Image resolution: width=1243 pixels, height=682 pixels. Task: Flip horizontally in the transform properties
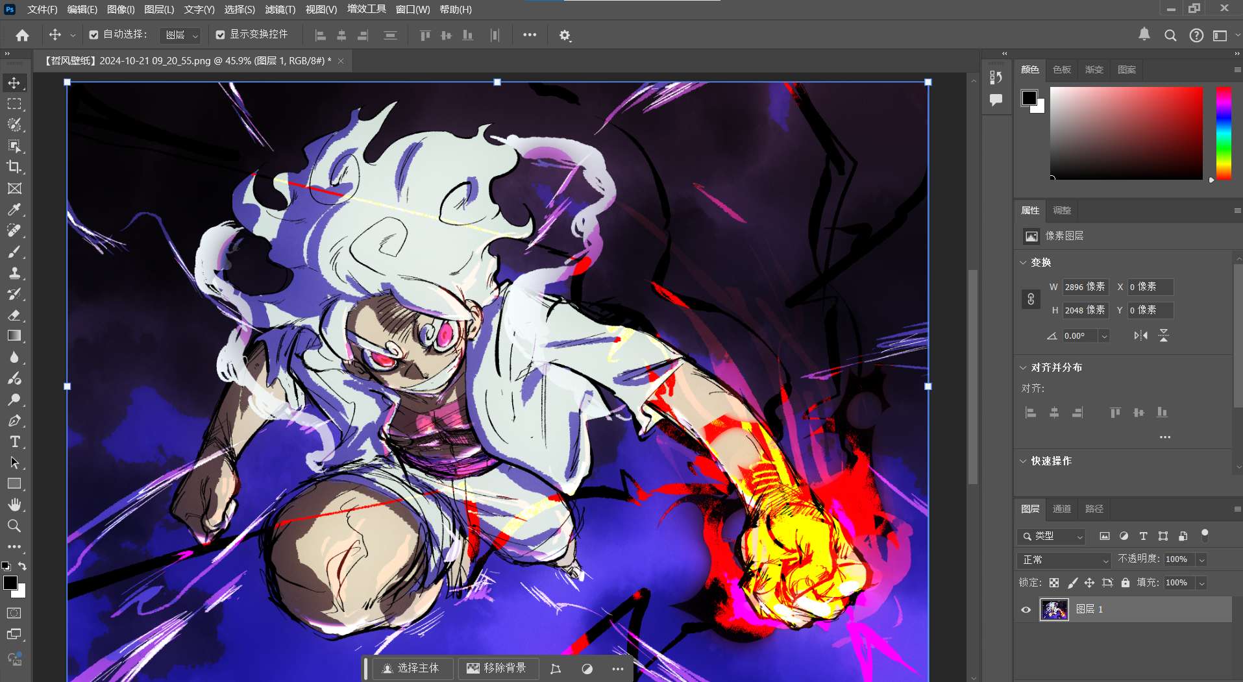click(1140, 335)
